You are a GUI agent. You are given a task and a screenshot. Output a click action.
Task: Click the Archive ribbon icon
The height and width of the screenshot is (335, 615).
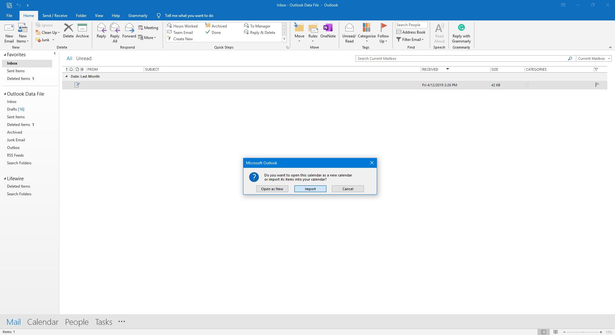coord(82,31)
